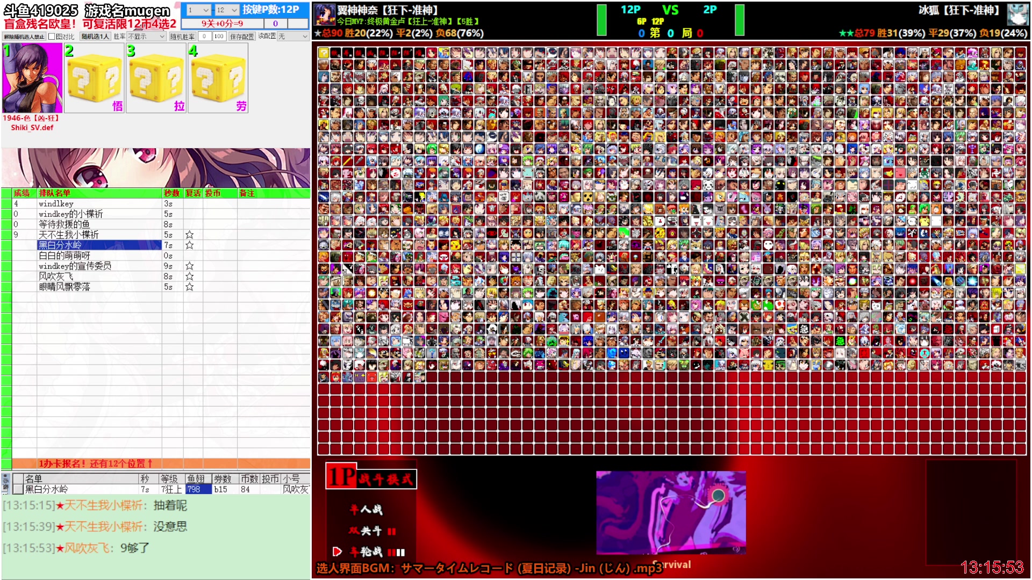Viewport: 1032px width, 580px height.
Task: Open mystery box in slot 2 labeled 悟
Action: point(94,78)
